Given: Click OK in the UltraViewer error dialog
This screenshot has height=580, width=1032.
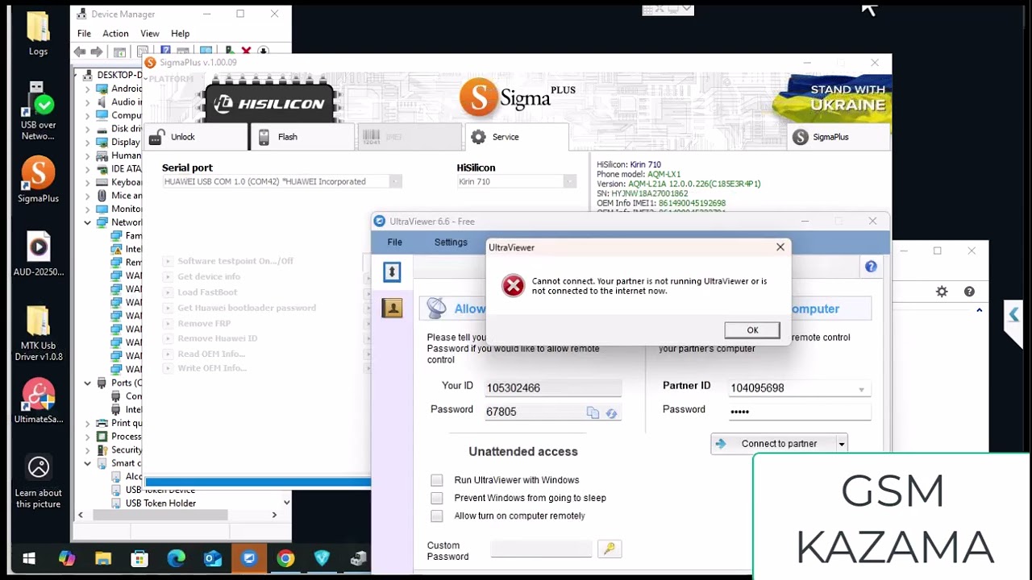Looking at the screenshot, I should pyautogui.click(x=751, y=330).
